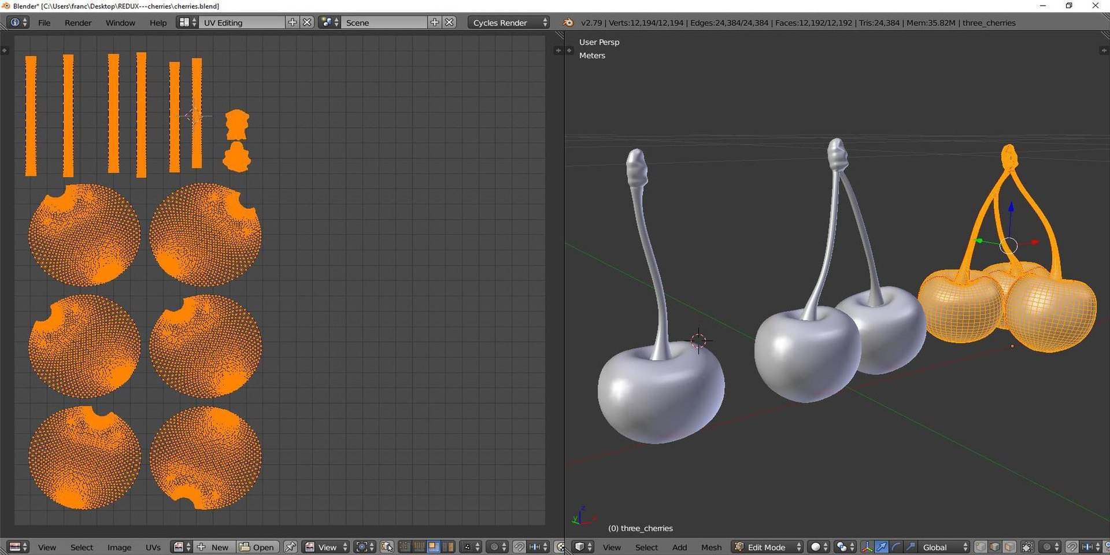Browse images to link in UV editor
This screenshot has height=555, width=1110.
point(182,547)
